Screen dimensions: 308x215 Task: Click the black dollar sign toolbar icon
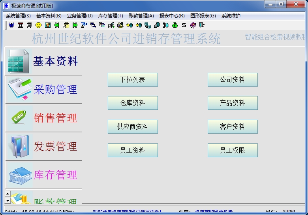tap(184, 25)
